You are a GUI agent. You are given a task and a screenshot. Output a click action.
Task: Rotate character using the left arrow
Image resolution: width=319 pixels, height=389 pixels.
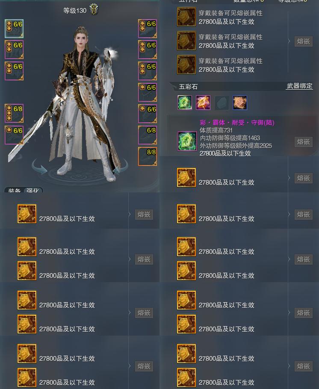[x=39, y=167]
